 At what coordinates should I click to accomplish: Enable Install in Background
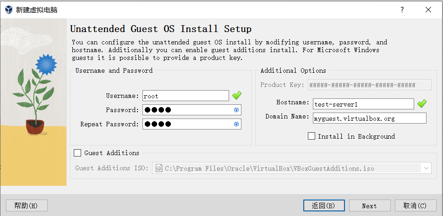click(312, 136)
